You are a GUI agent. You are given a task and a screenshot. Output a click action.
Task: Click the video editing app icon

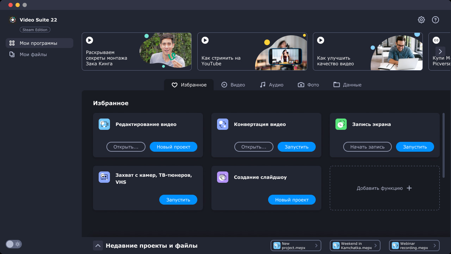click(x=104, y=124)
